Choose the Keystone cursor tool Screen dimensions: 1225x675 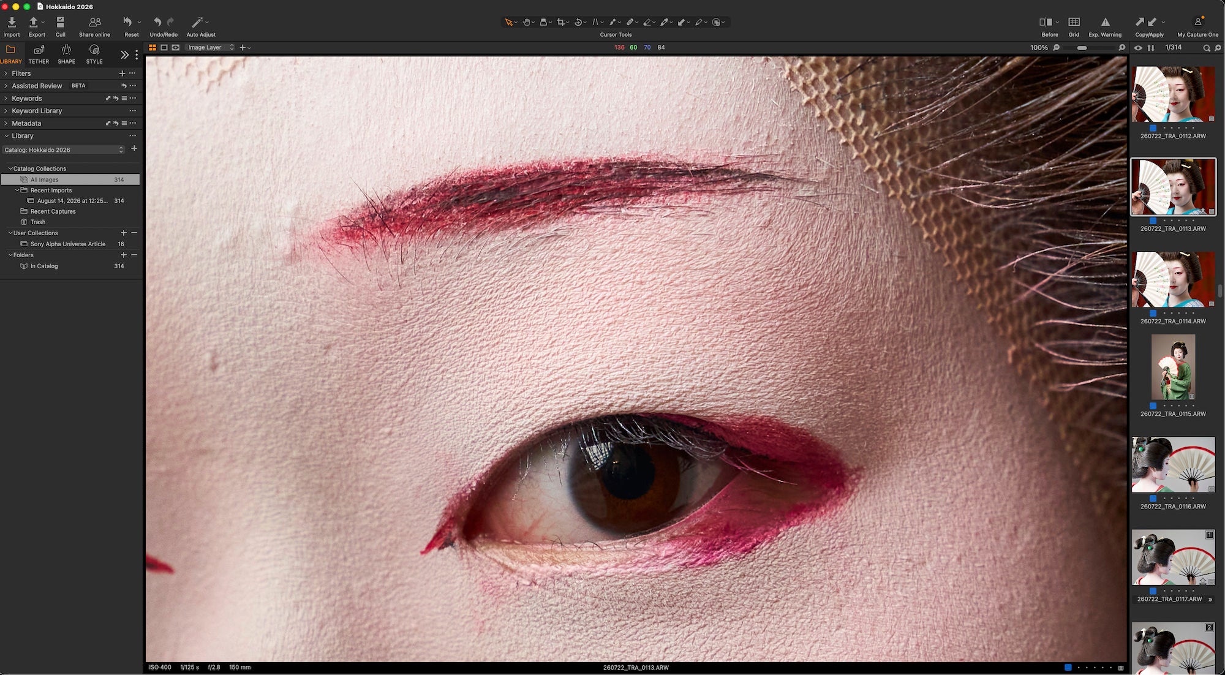click(x=595, y=23)
